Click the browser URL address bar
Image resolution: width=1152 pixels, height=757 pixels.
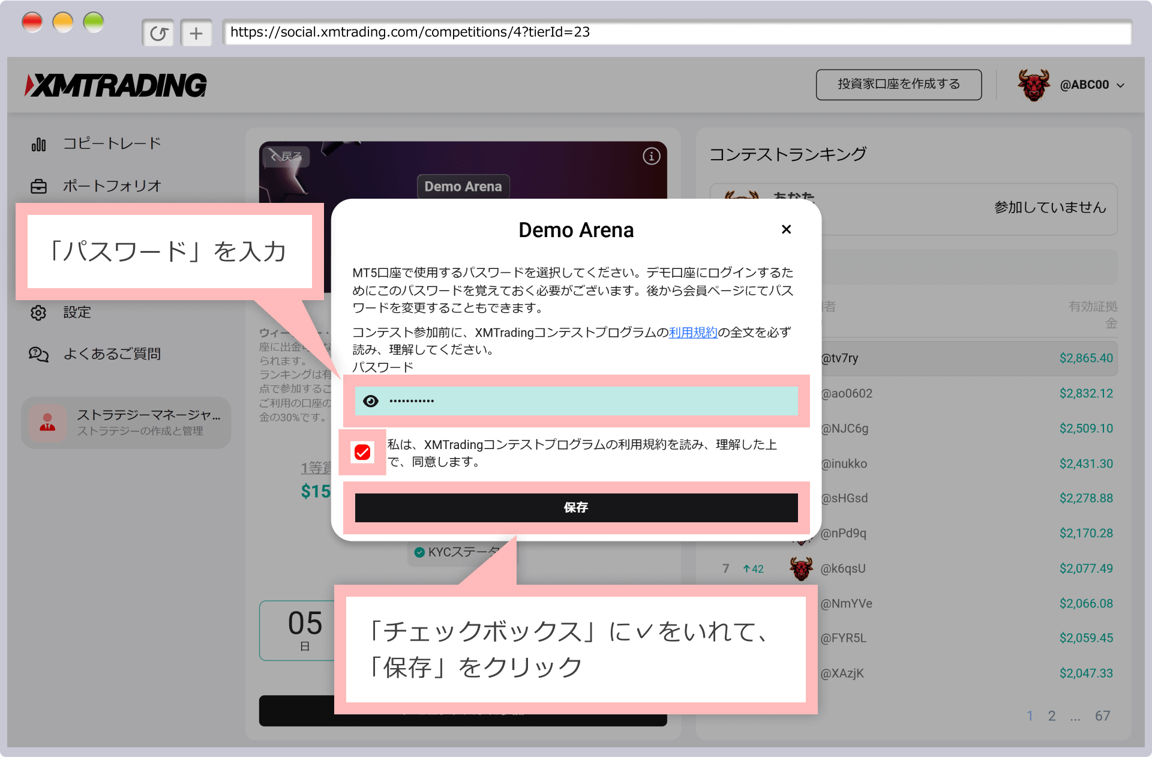point(677,32)
